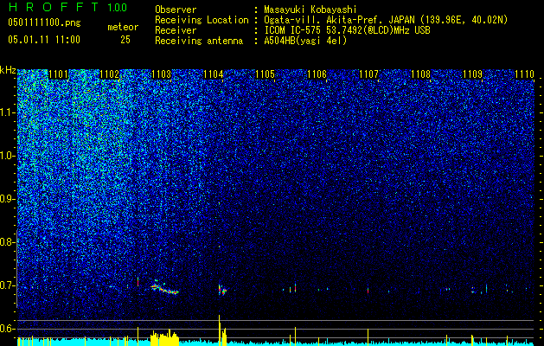Select the Ogata-vill. Akita-Pref. JAPAN location text
The image size is (544, 346).
point(386,20)
